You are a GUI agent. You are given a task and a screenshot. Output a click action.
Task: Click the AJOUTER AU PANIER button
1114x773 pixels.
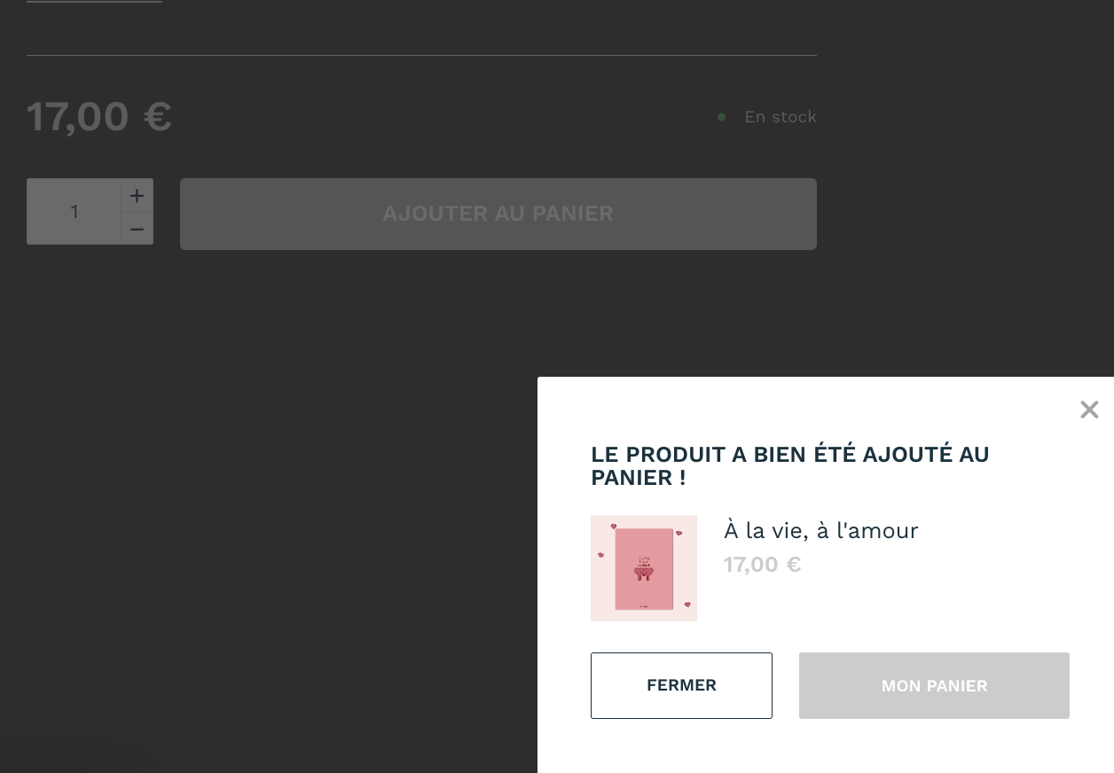coord(498,214)
